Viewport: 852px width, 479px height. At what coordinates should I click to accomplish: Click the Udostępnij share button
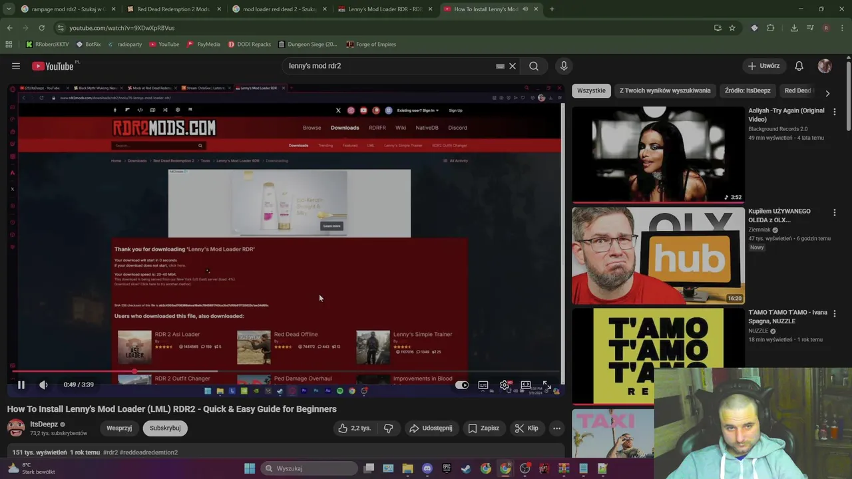(x=431, y=428)
